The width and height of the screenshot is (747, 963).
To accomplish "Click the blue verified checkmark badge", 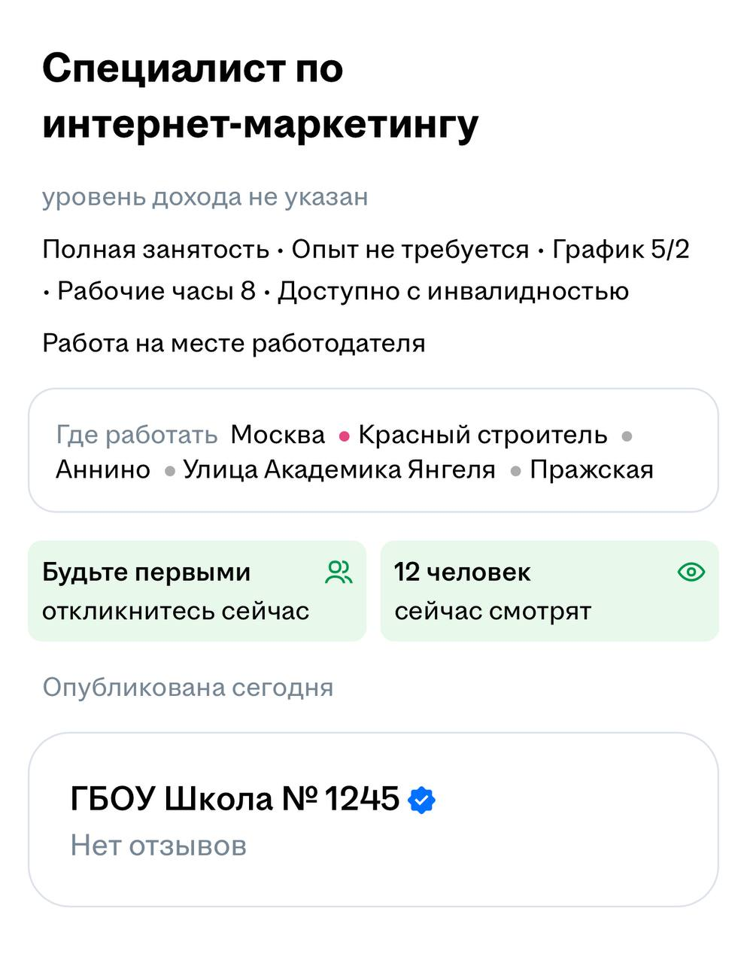I will pyautogui.click(x=421, y=800).
